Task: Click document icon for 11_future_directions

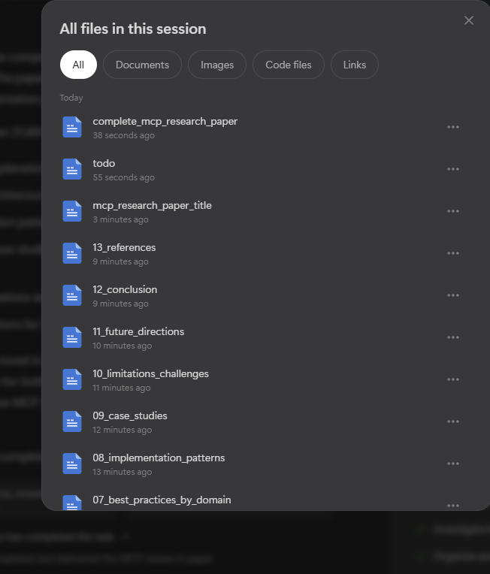Action: coord(72,337)
